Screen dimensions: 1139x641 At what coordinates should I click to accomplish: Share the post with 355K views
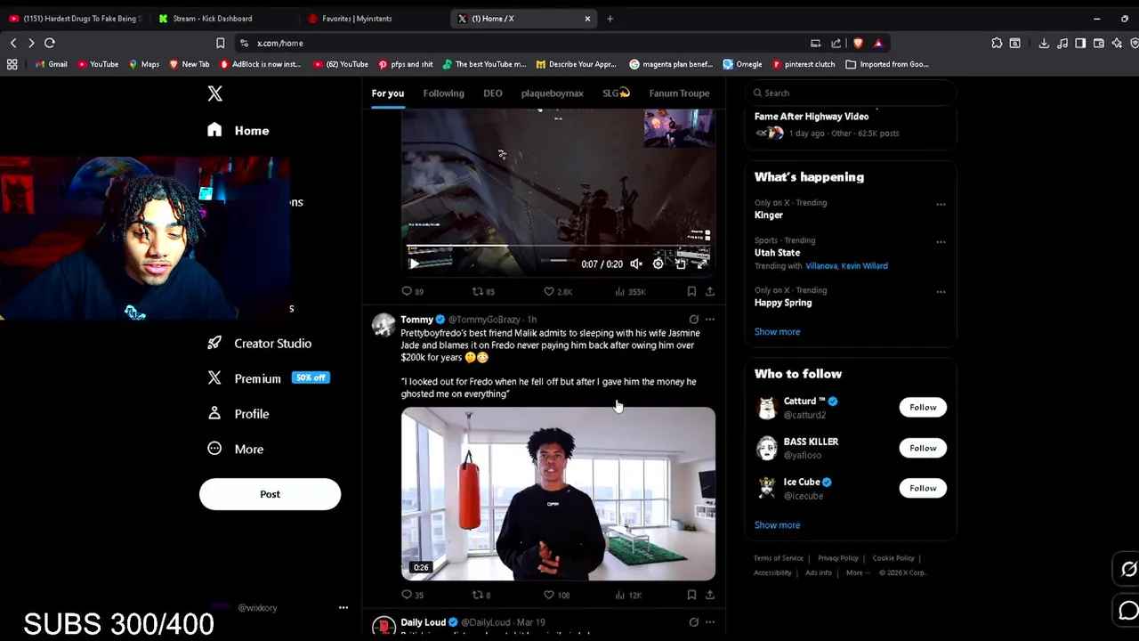710,291
